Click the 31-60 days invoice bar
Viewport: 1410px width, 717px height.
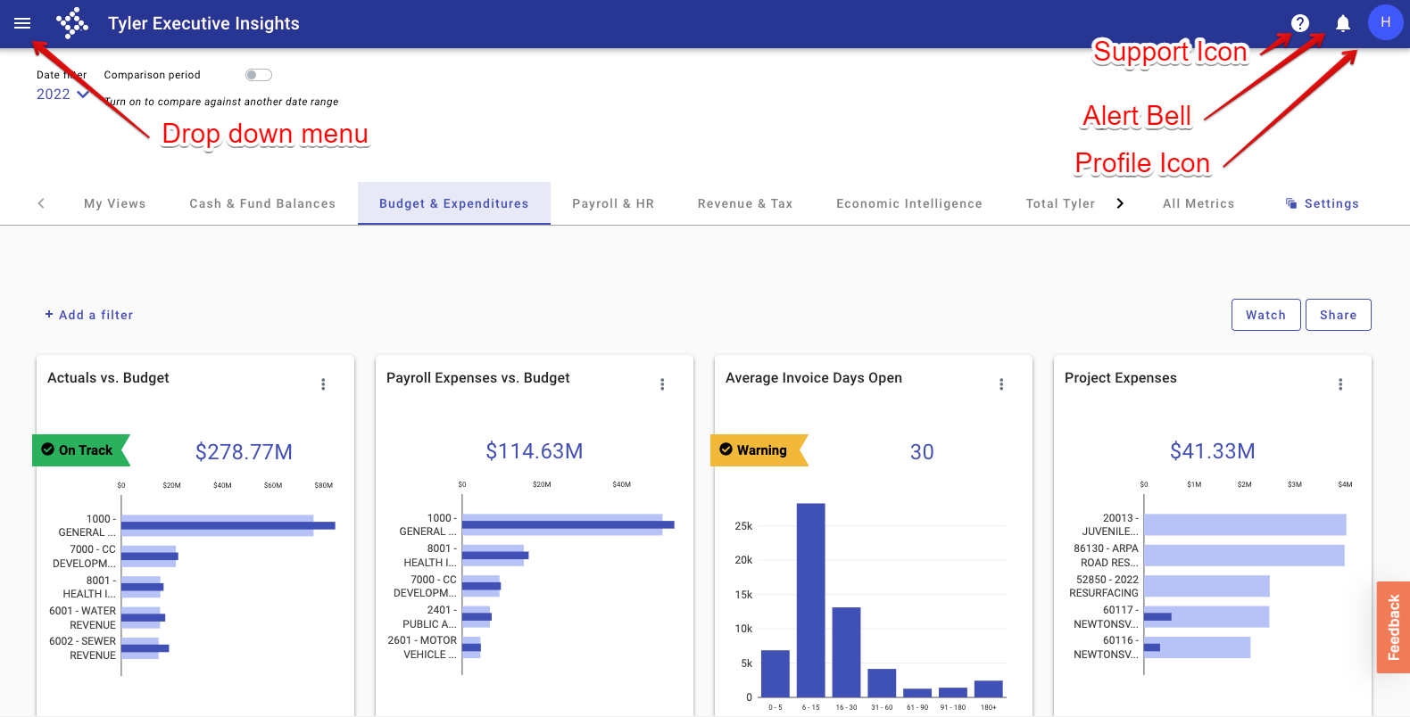[x=882, y=683]
